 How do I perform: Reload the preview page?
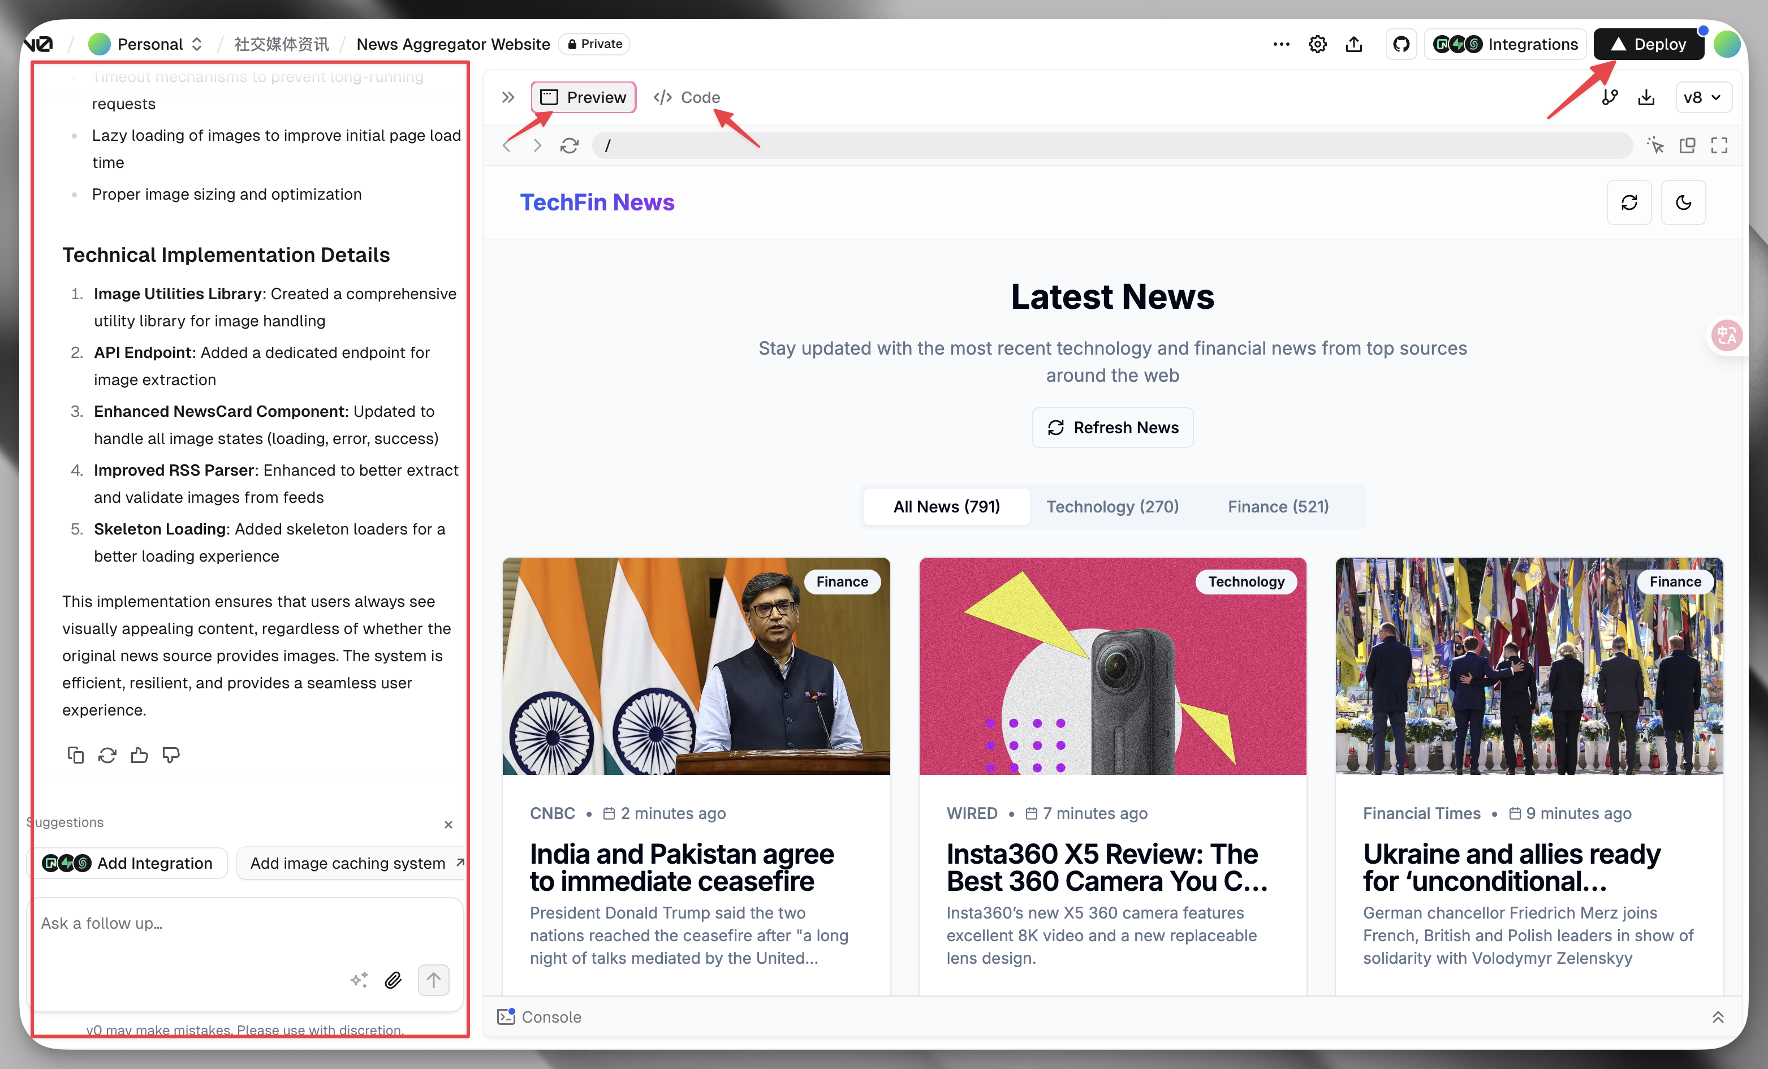[570, 145]
